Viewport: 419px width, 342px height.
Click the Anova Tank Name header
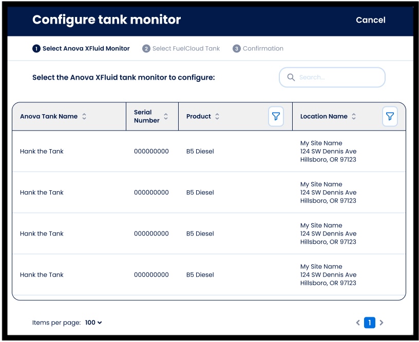pyautogui.click(x=49, y=116)
